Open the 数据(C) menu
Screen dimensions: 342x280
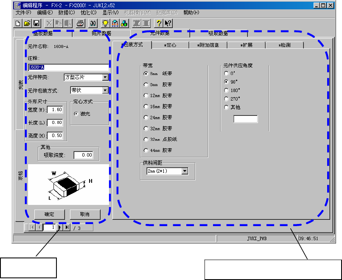[67, 13]
